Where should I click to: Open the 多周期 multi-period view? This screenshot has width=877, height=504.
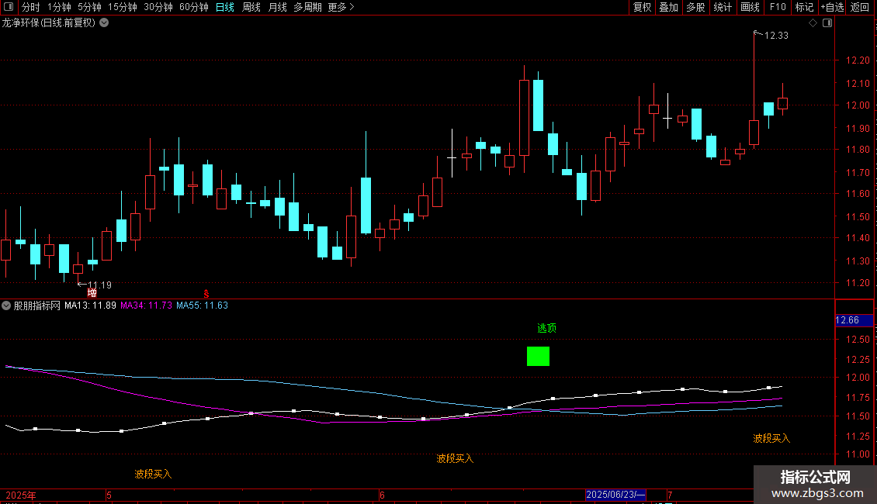click(307, 7)
